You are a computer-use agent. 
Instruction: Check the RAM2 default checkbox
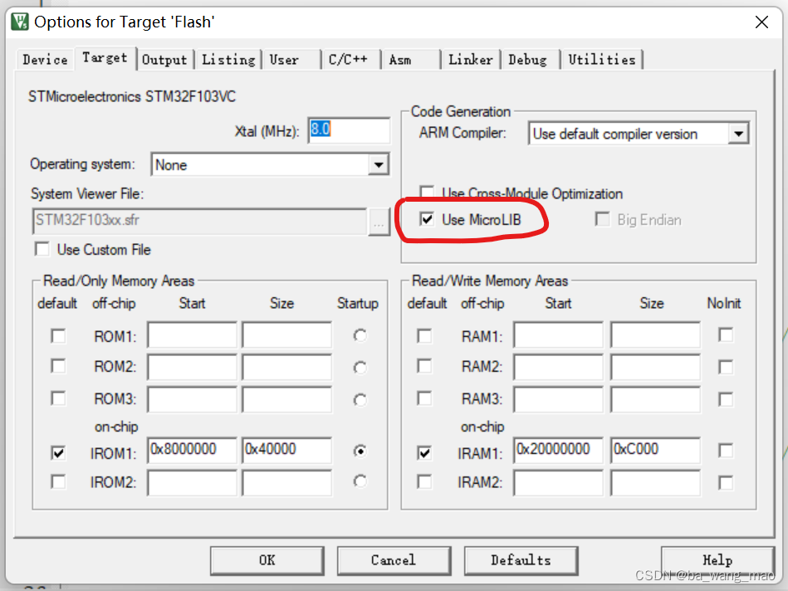click(x=424, y=366)
